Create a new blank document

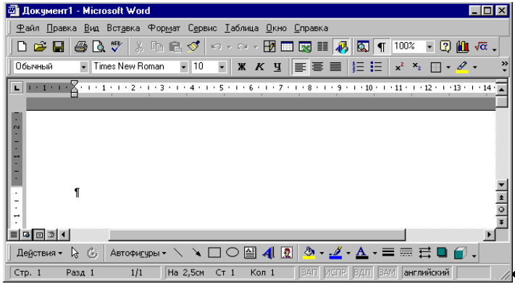(x=22, y=46)
